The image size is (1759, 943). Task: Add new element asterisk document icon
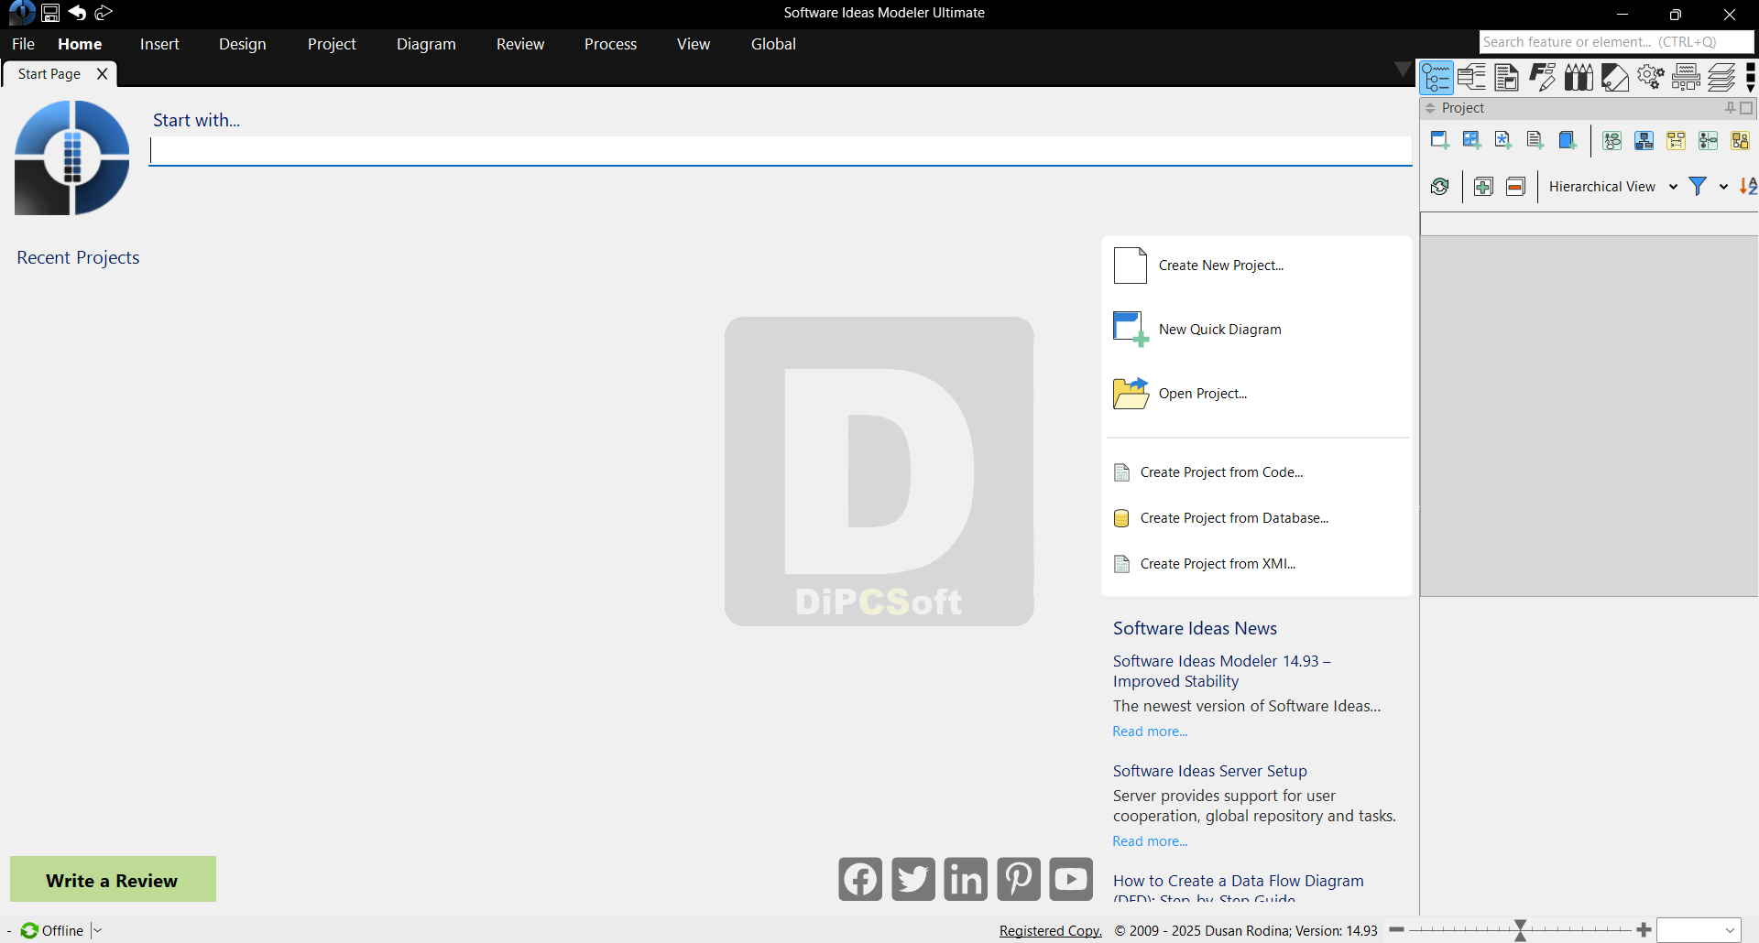(1503, 140)
